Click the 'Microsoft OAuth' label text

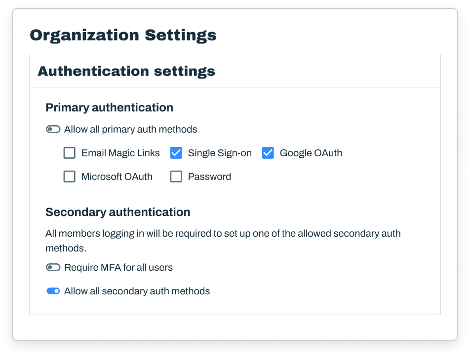[x=117, y=177]
